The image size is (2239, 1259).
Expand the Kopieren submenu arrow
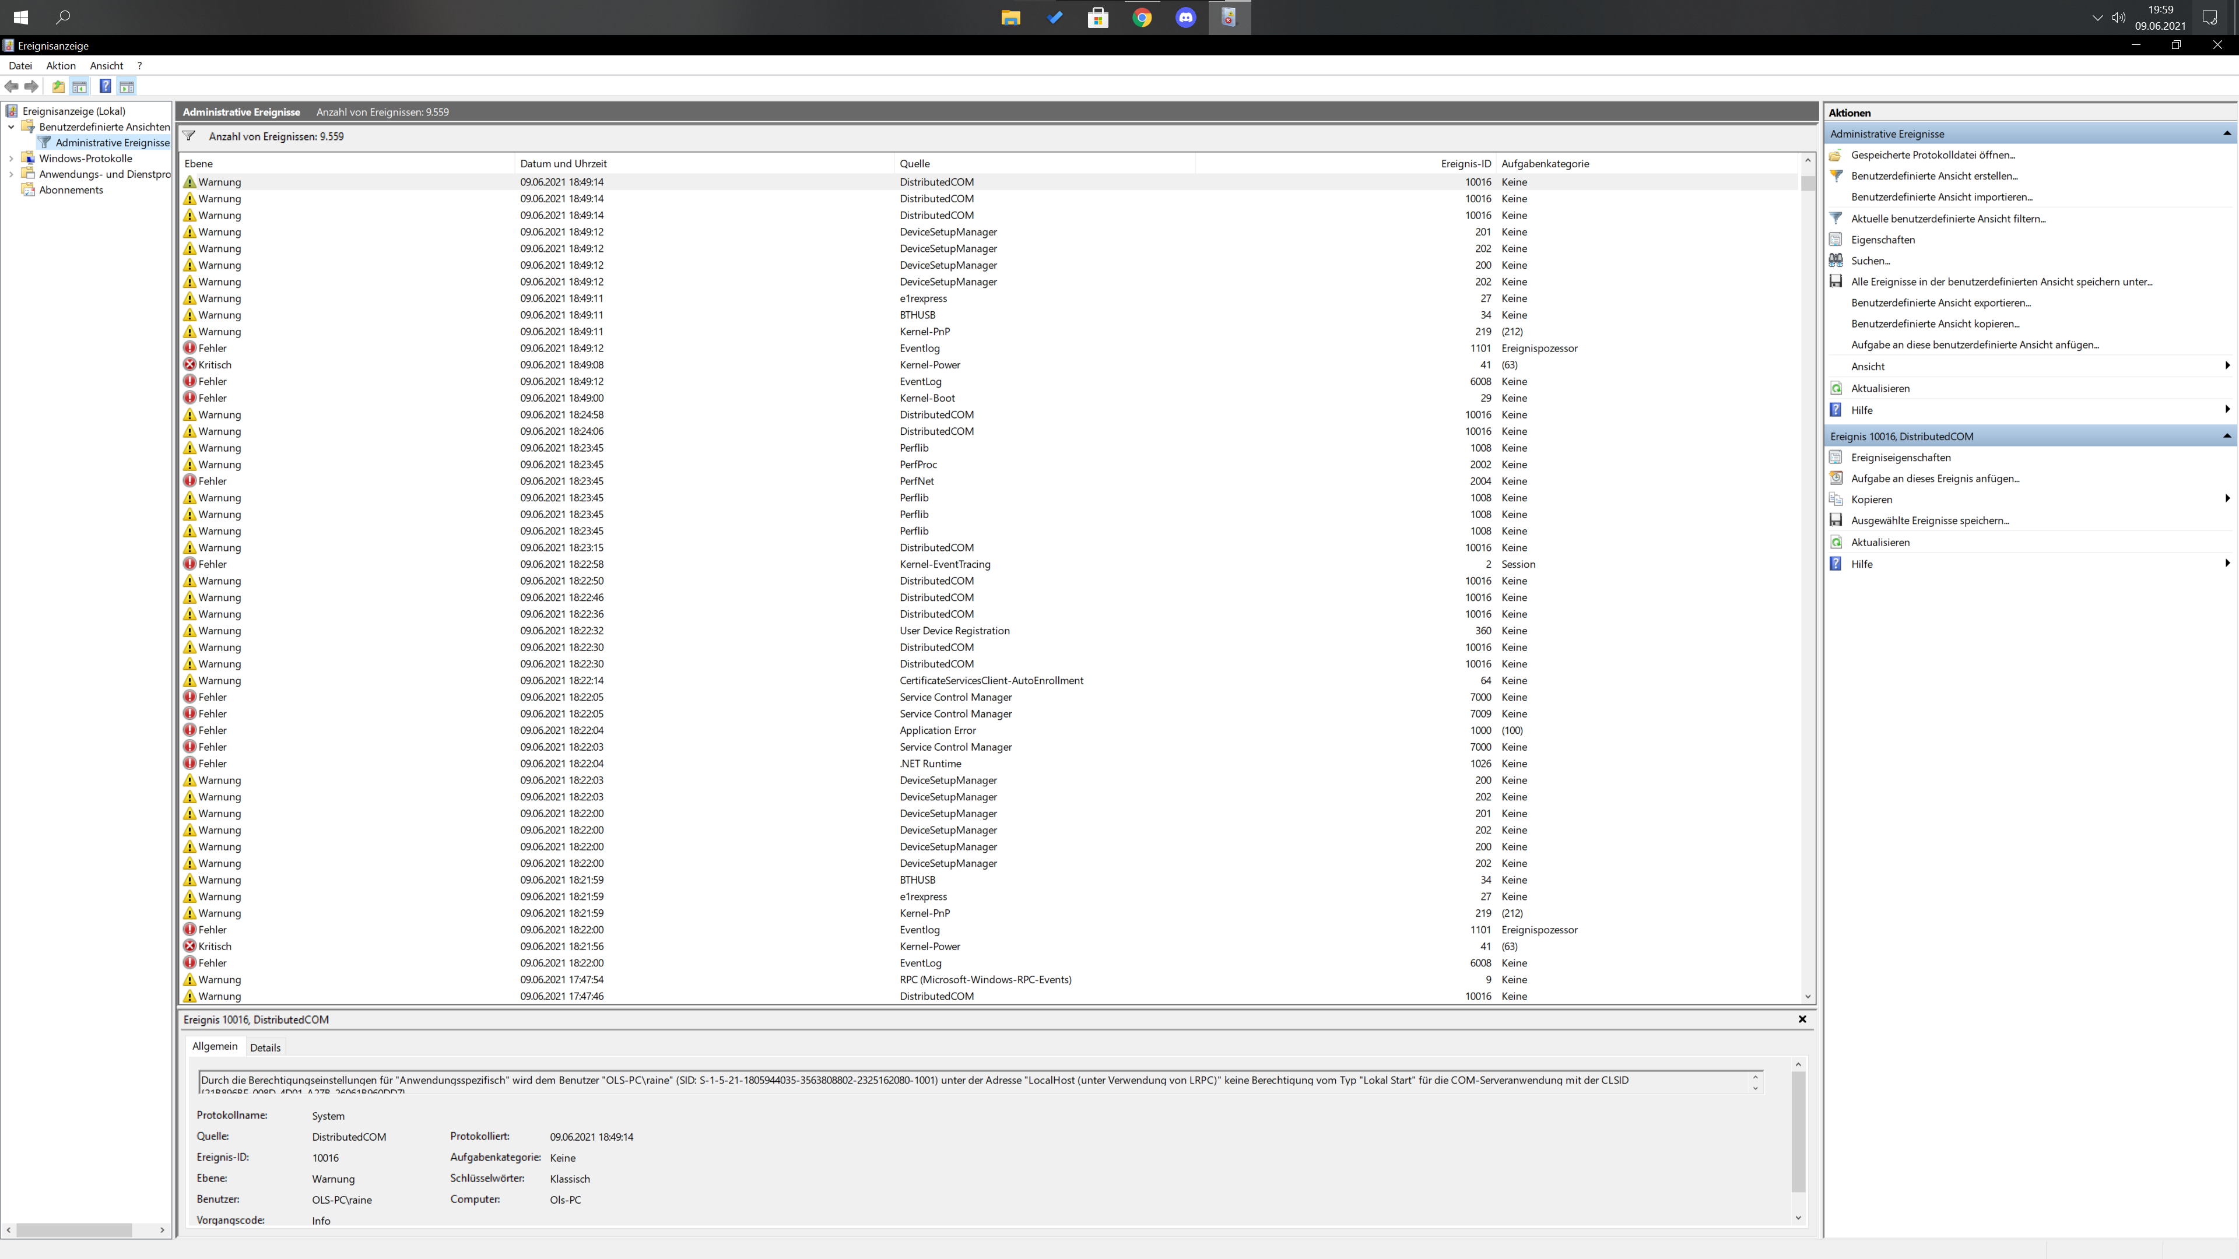point(2227,499)
